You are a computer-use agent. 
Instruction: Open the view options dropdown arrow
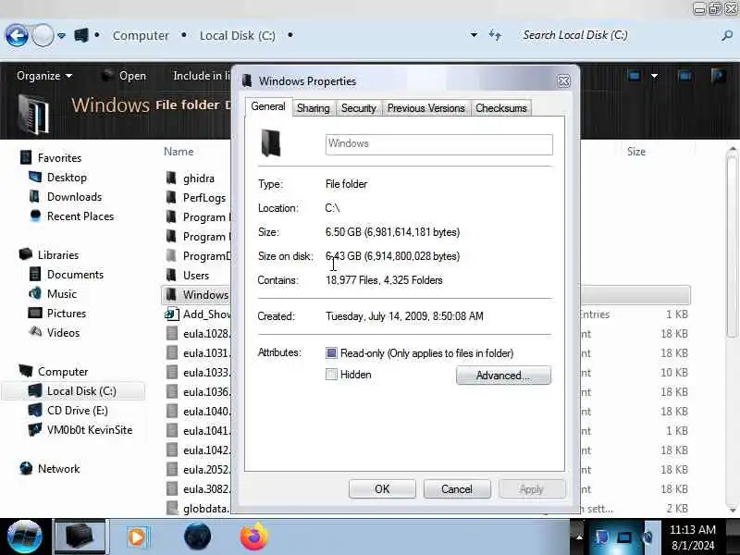(x=654, y=76)
